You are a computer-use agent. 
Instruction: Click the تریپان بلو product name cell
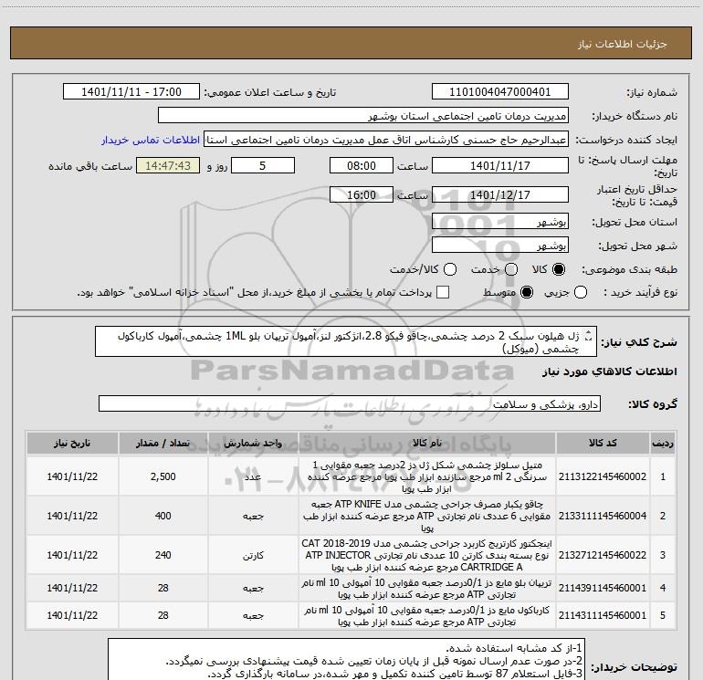tap(427, 588)
